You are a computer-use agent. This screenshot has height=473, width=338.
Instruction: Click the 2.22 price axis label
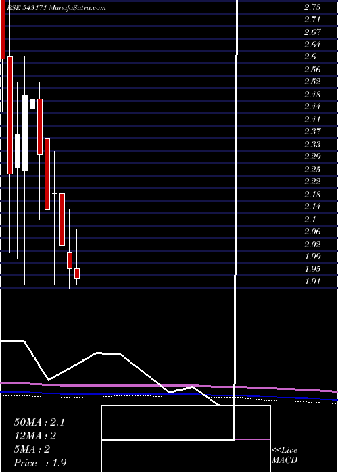tap(312, 182)
